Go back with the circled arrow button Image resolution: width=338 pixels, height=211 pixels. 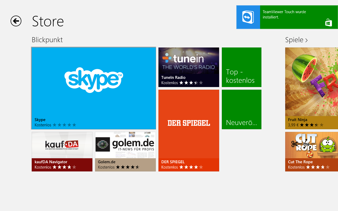[x=16, y=21]
